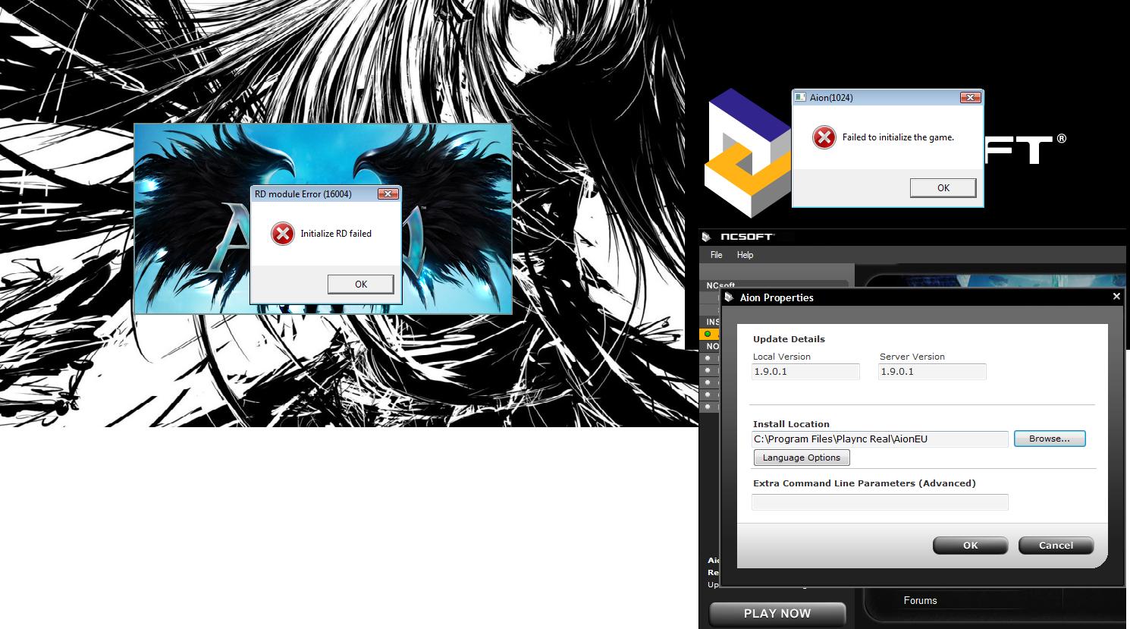The image size is (1130, 629).
Task: Click the NCsoft launcher logo icon in its title bar
Action: click(x=707, y=237)
